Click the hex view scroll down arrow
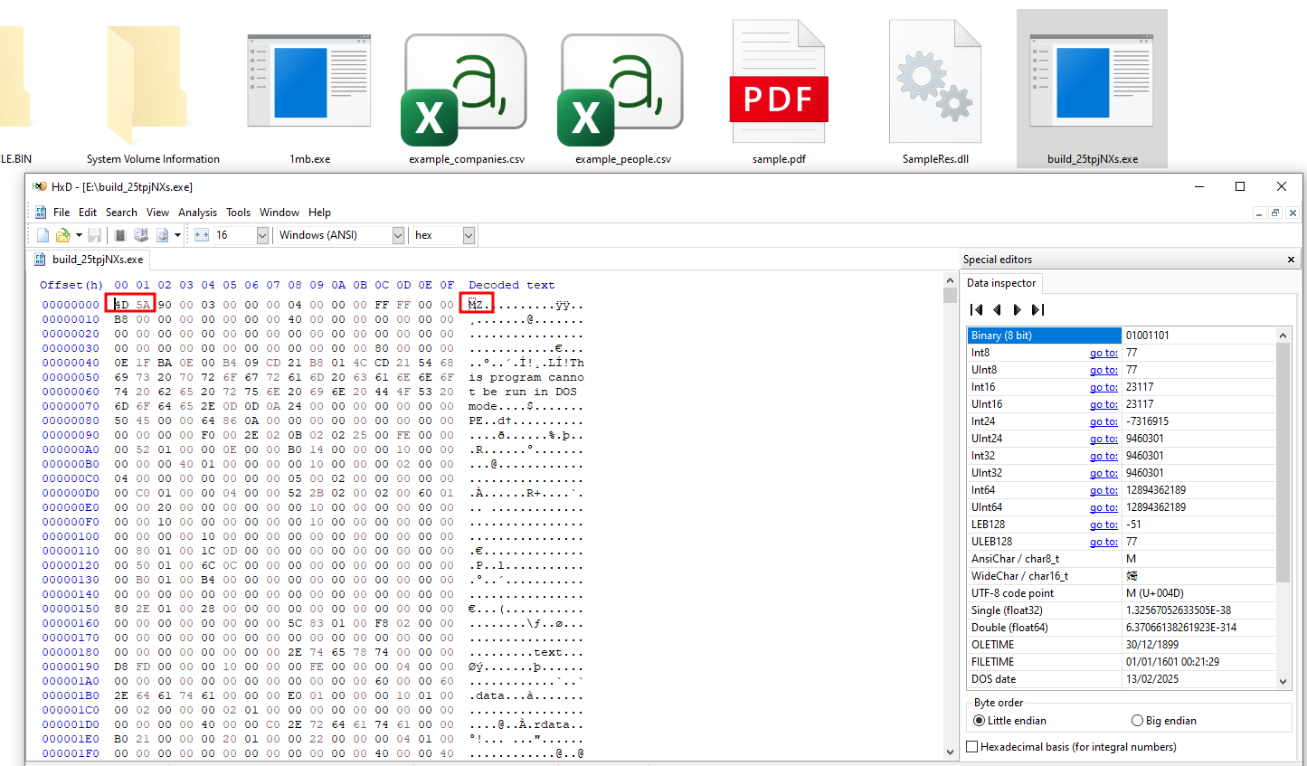Screen dimensions: 1307x766 [x=950, y=752]
